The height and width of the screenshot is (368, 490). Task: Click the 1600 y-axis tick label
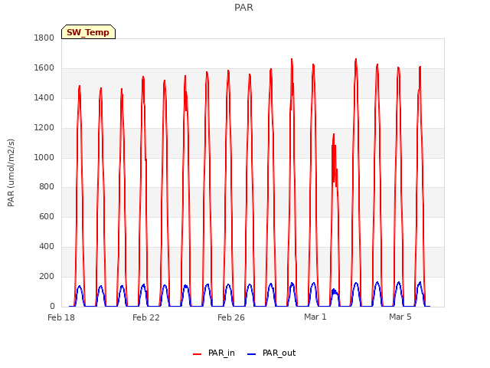[x=44, y=68]
